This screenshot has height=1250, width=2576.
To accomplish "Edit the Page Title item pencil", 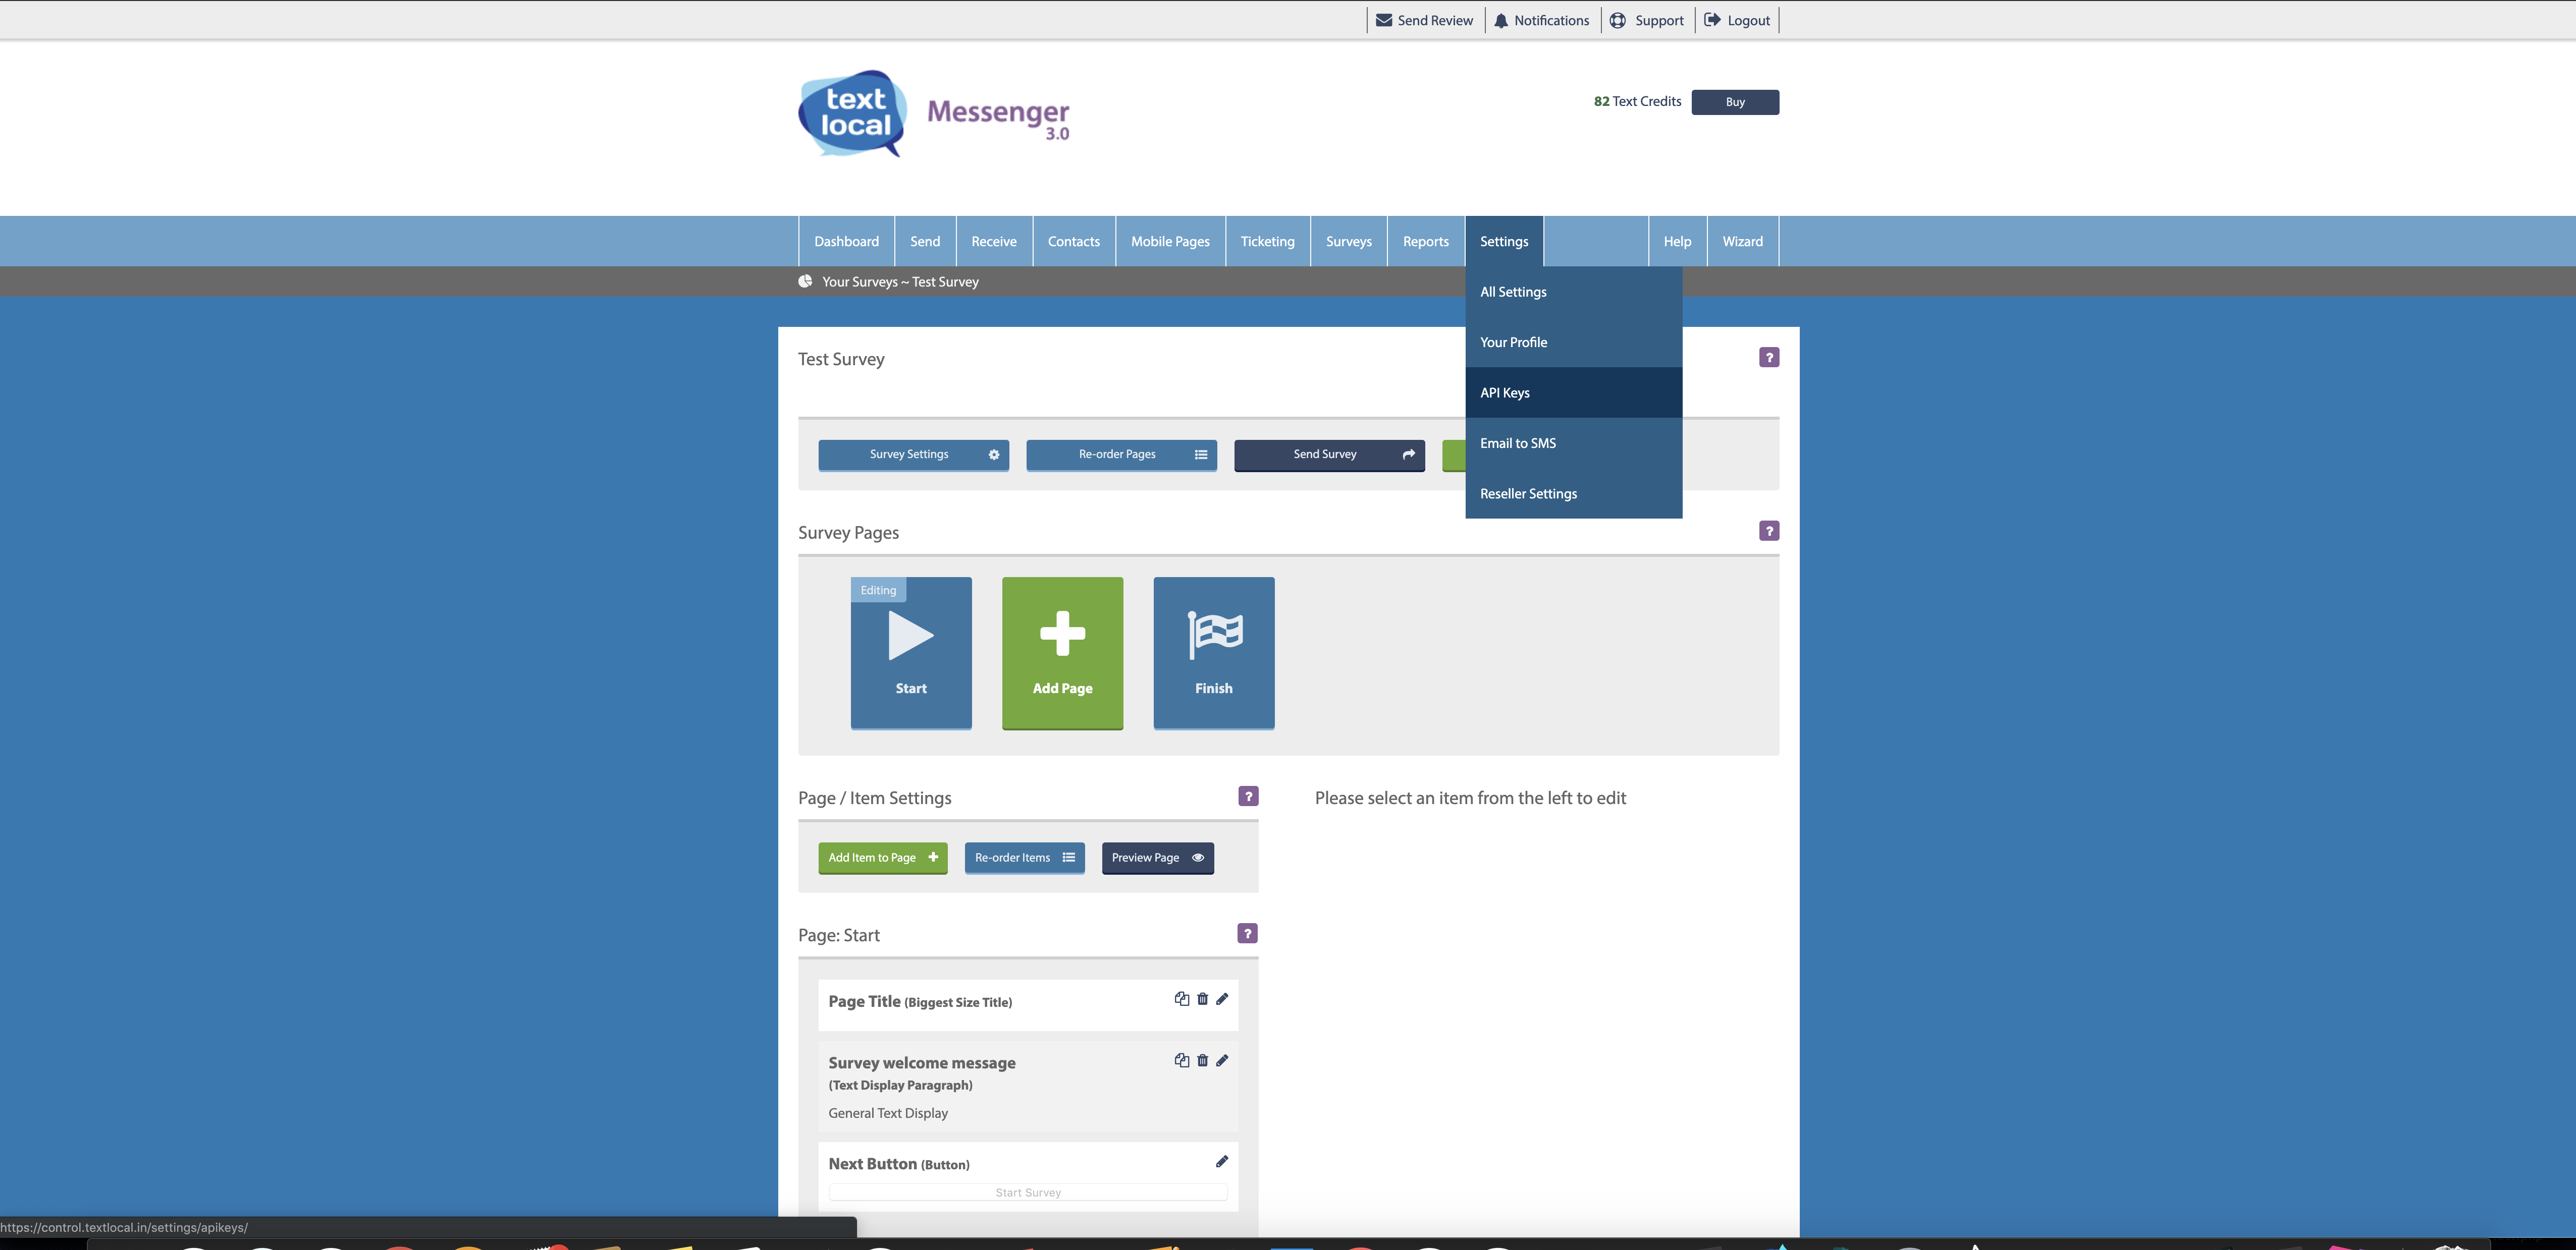I will pos(1222,999).
